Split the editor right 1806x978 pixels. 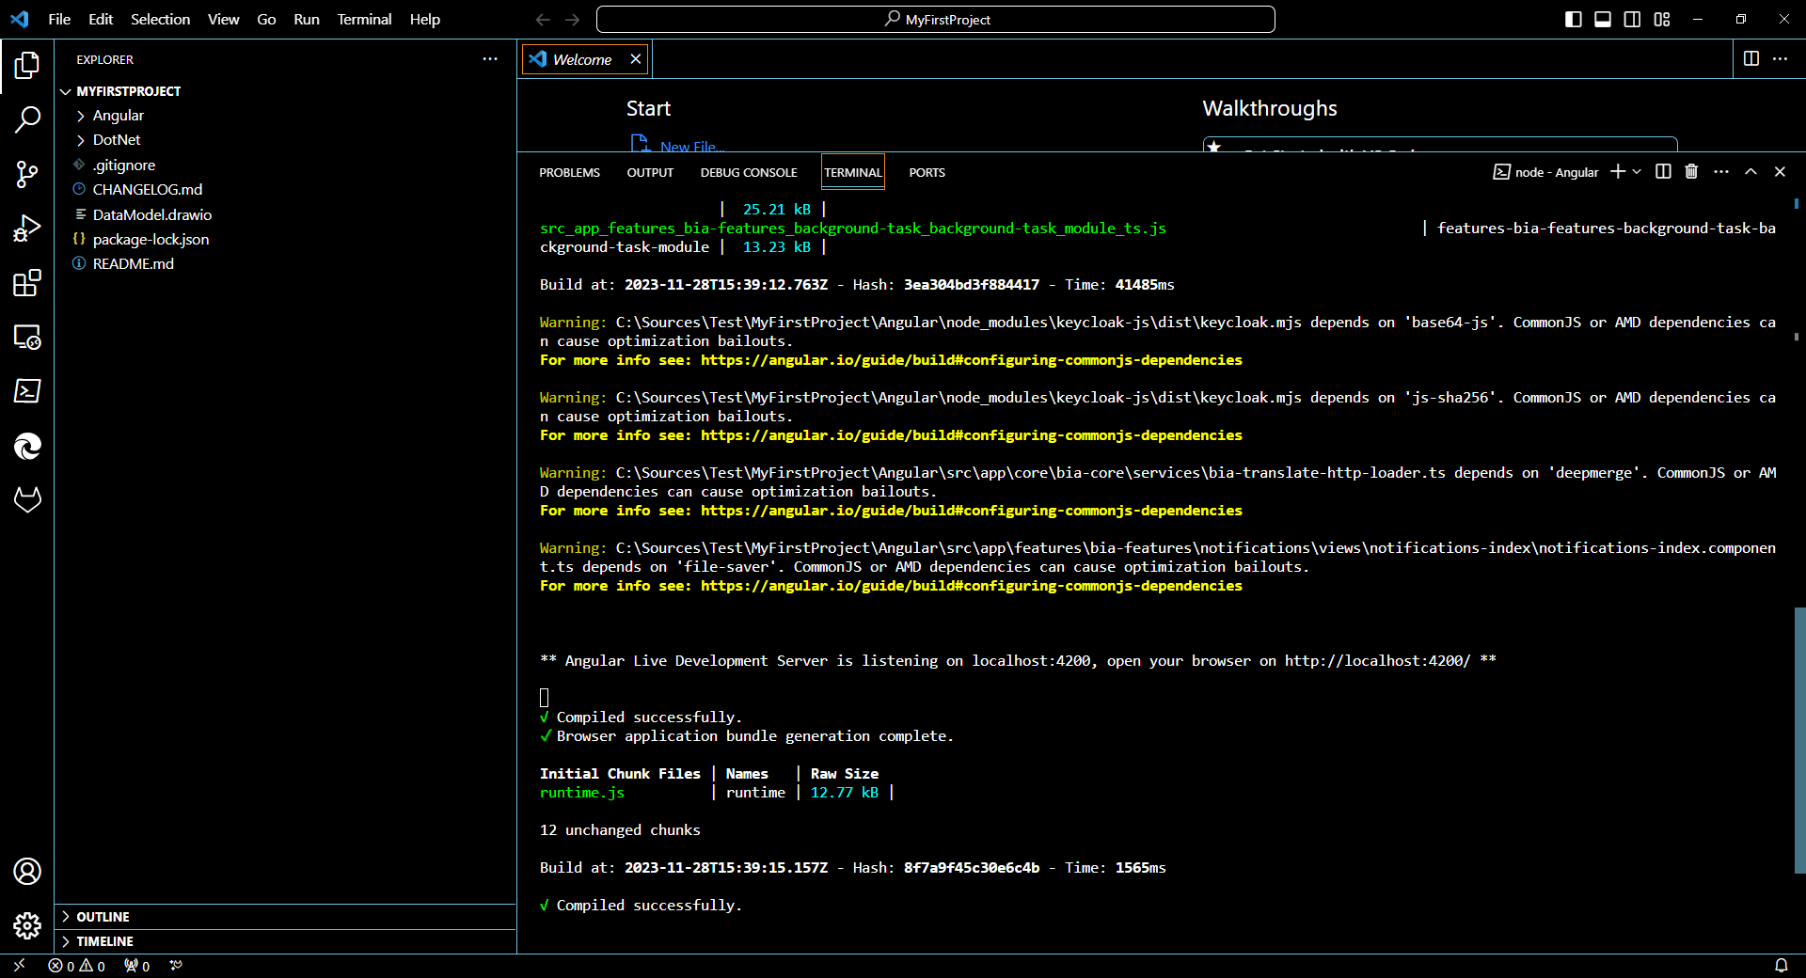pos(1751,59)
